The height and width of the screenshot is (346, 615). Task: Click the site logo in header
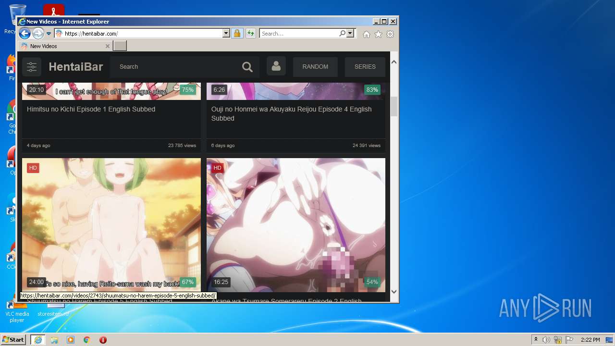coord(76,67)
